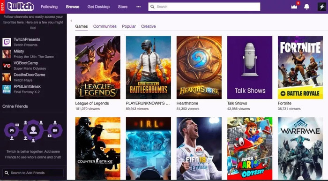Open the Fortnite game cover
This screenshot has height=181, width=328.
(300, 68)
